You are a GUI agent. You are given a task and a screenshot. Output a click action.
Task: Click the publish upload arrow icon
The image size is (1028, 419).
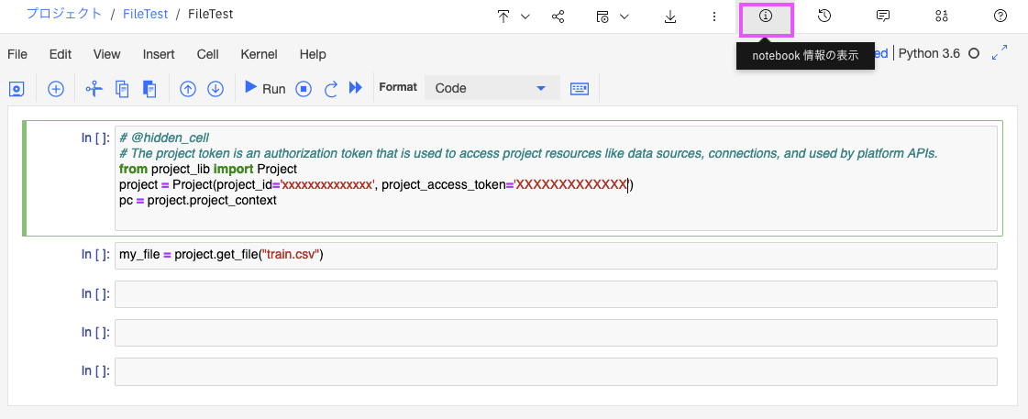503,17
